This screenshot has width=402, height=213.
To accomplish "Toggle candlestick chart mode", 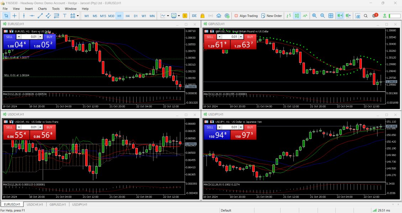I will coord(297,16).
